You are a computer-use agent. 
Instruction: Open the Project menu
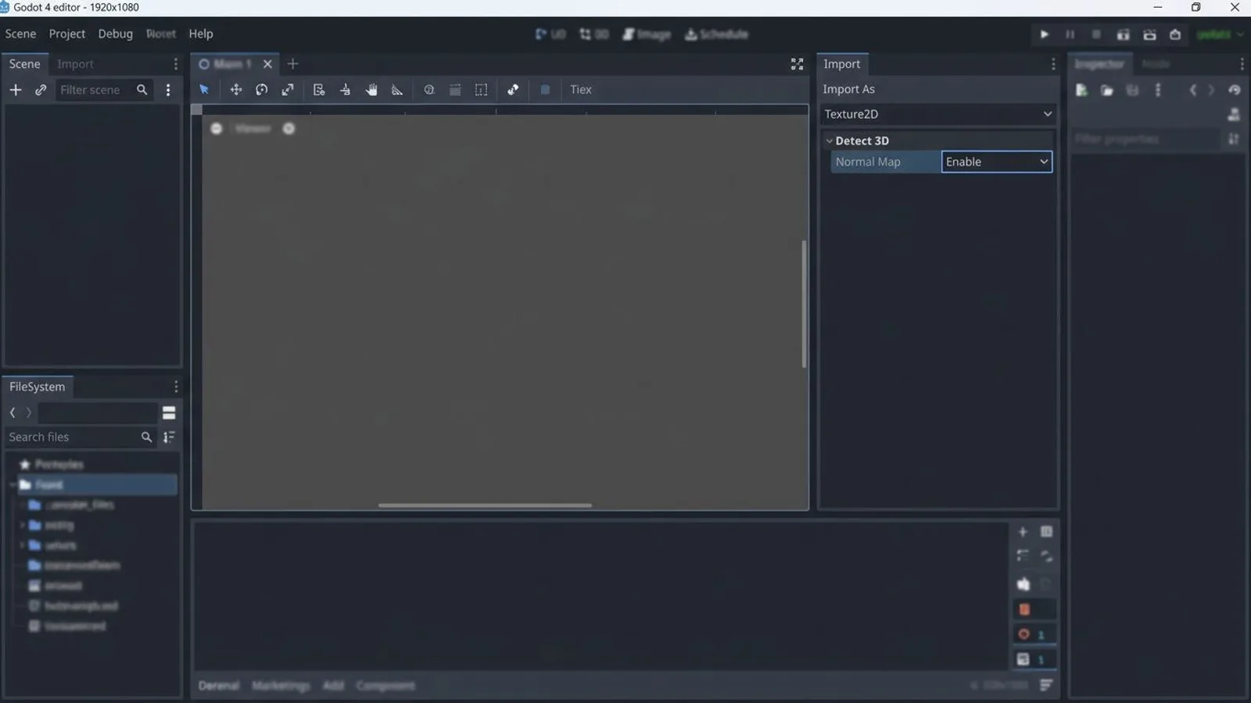point(66,34)
